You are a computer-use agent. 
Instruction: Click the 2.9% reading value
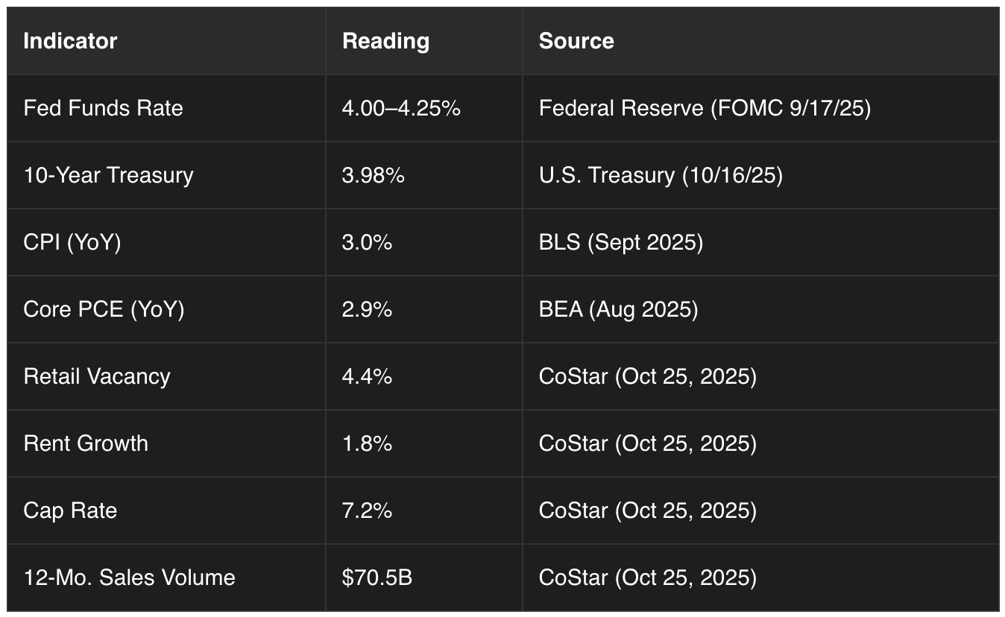pyautogui.click(x=367, y=309)
